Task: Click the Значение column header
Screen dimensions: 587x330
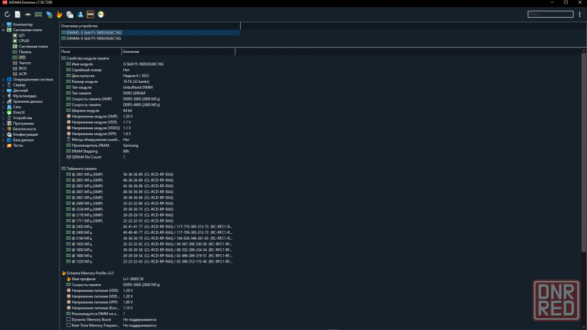Action: click(x=178, y=51)
